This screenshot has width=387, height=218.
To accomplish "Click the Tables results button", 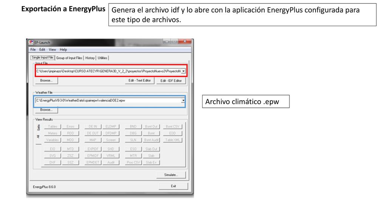I will coord(53,126).
